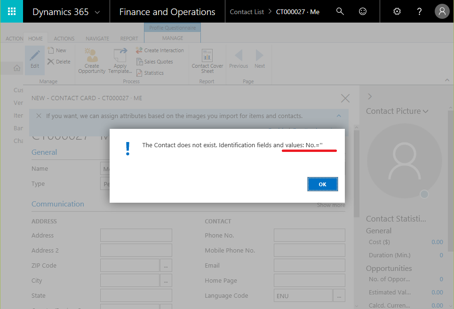Image resolution: width=454 pixels, height=309 pixels.
Task: Click the Cost ($) value 0.00
Action: point(437,242)
